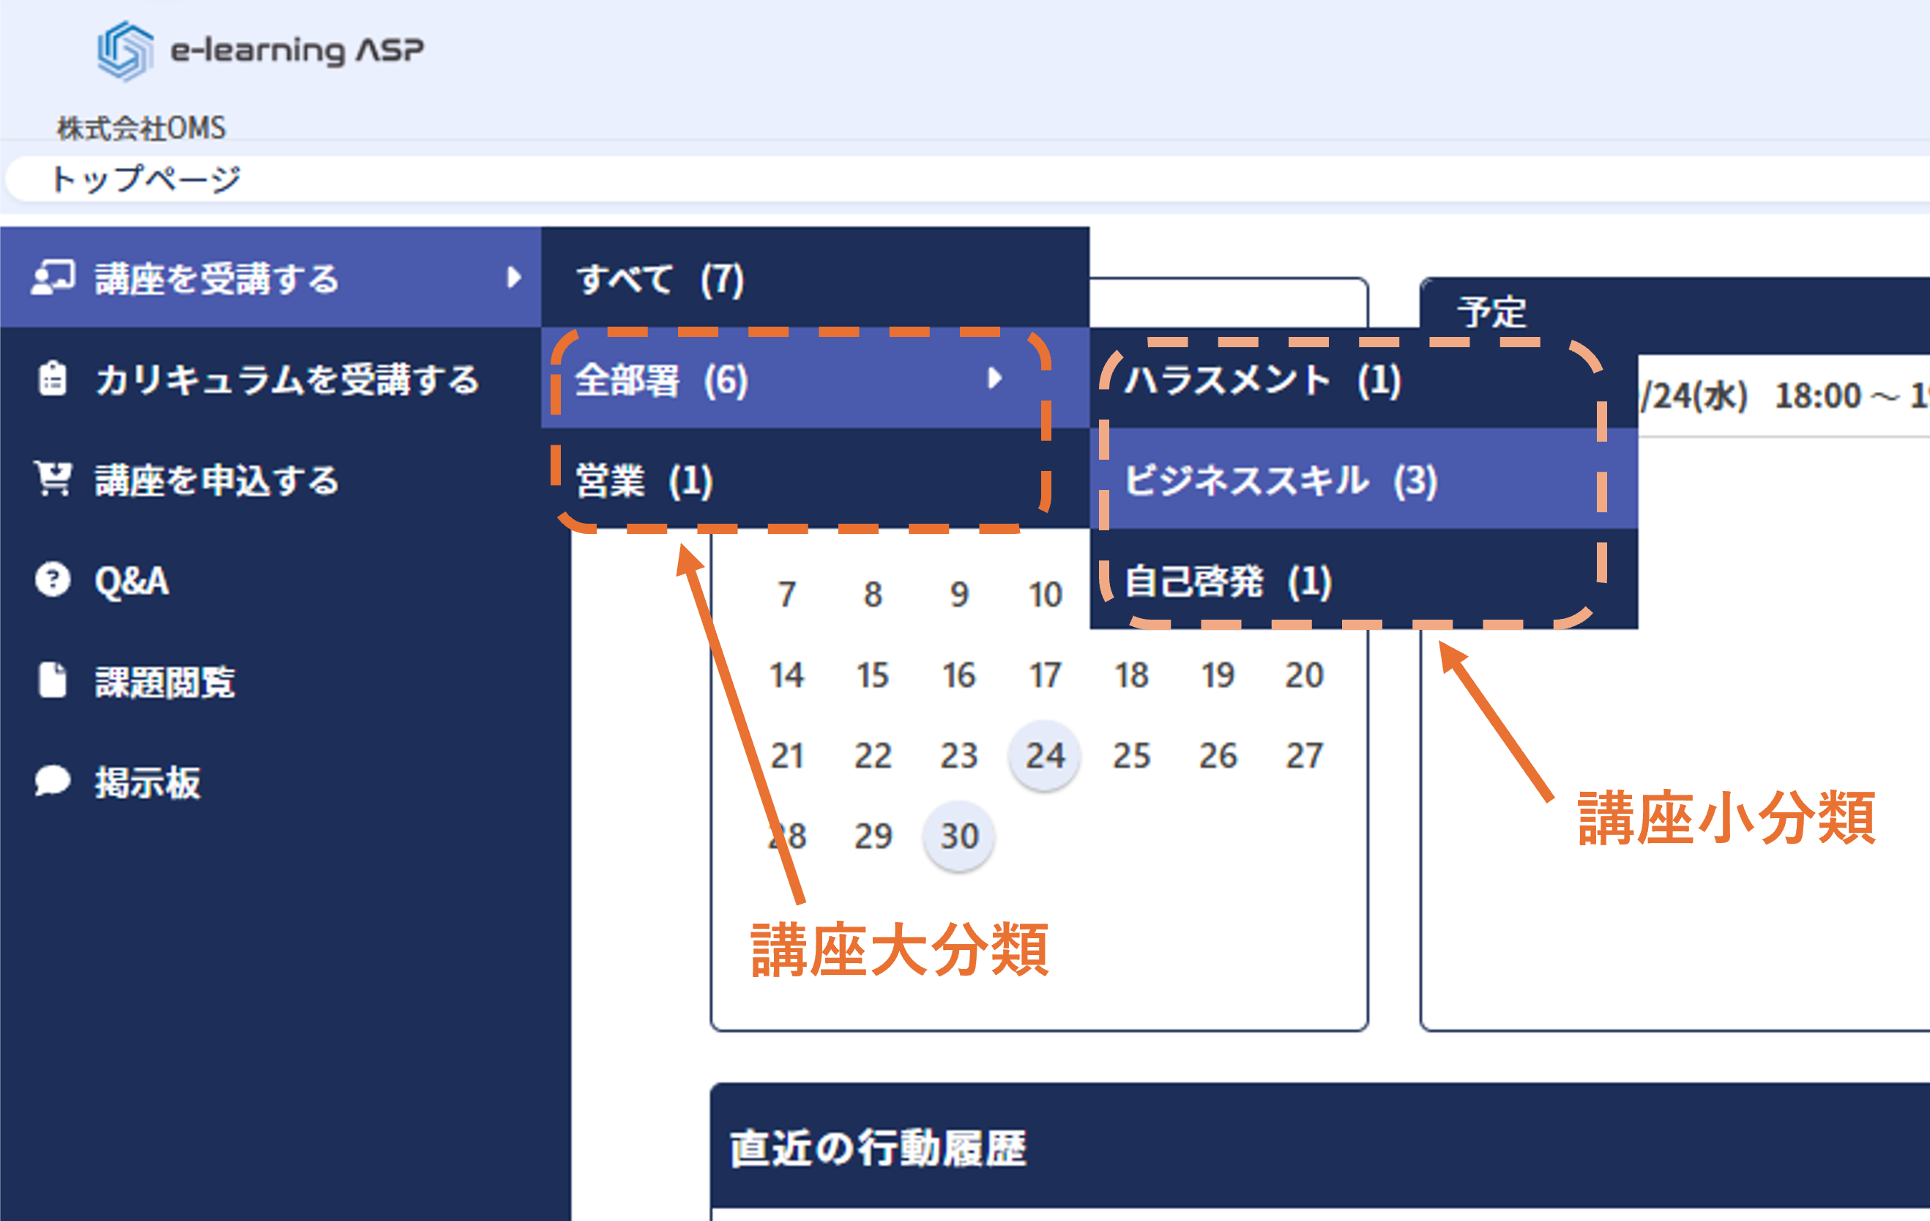Open the トップページ breadcrumb
Viewport: 1930px width, 1221px height.
(x=145, y=179)
